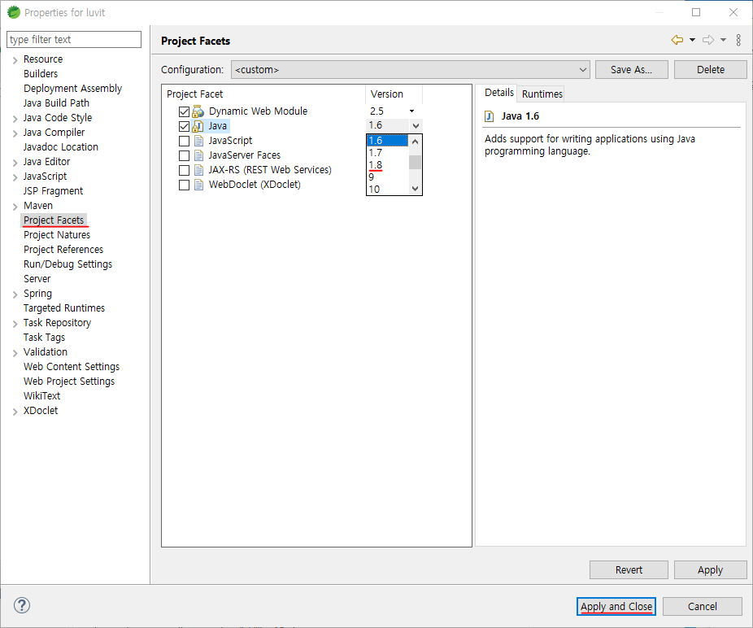Click the Java facet icon
The image size is (753, 628).
tap(198, 126)
